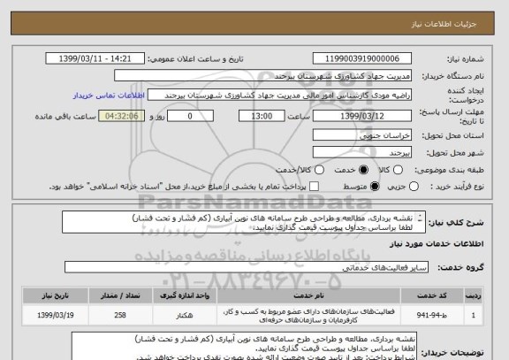Click the description box's small scroll arrows
Viewport: 509px width, 360px height.
click(420, 218)
